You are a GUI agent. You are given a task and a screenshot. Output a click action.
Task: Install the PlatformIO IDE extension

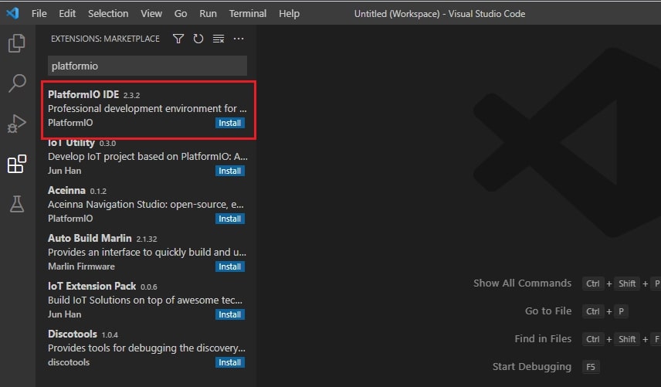[x=229, y=123]
